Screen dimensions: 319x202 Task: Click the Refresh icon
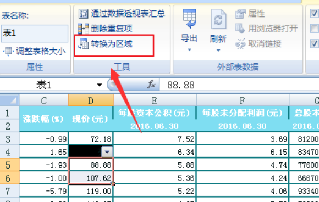click(218, 19)
